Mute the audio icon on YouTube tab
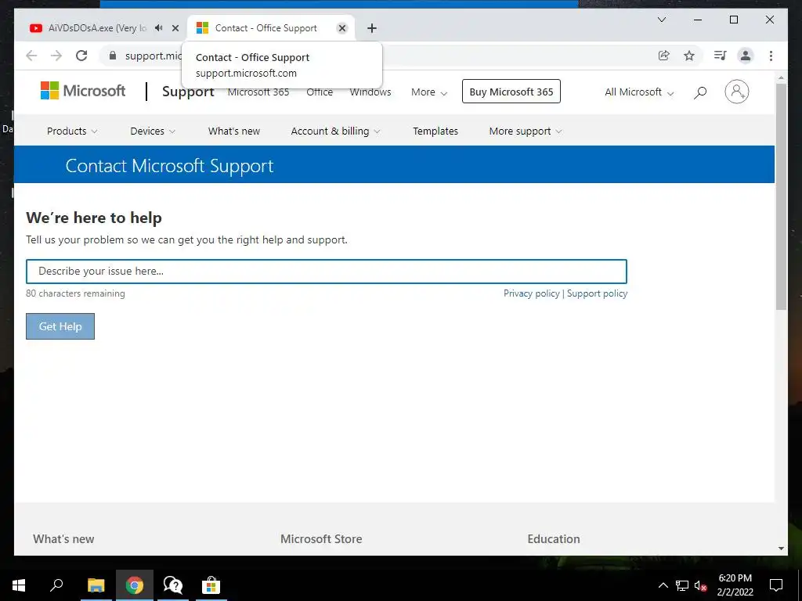802x601 pixels. click(158, 28)
